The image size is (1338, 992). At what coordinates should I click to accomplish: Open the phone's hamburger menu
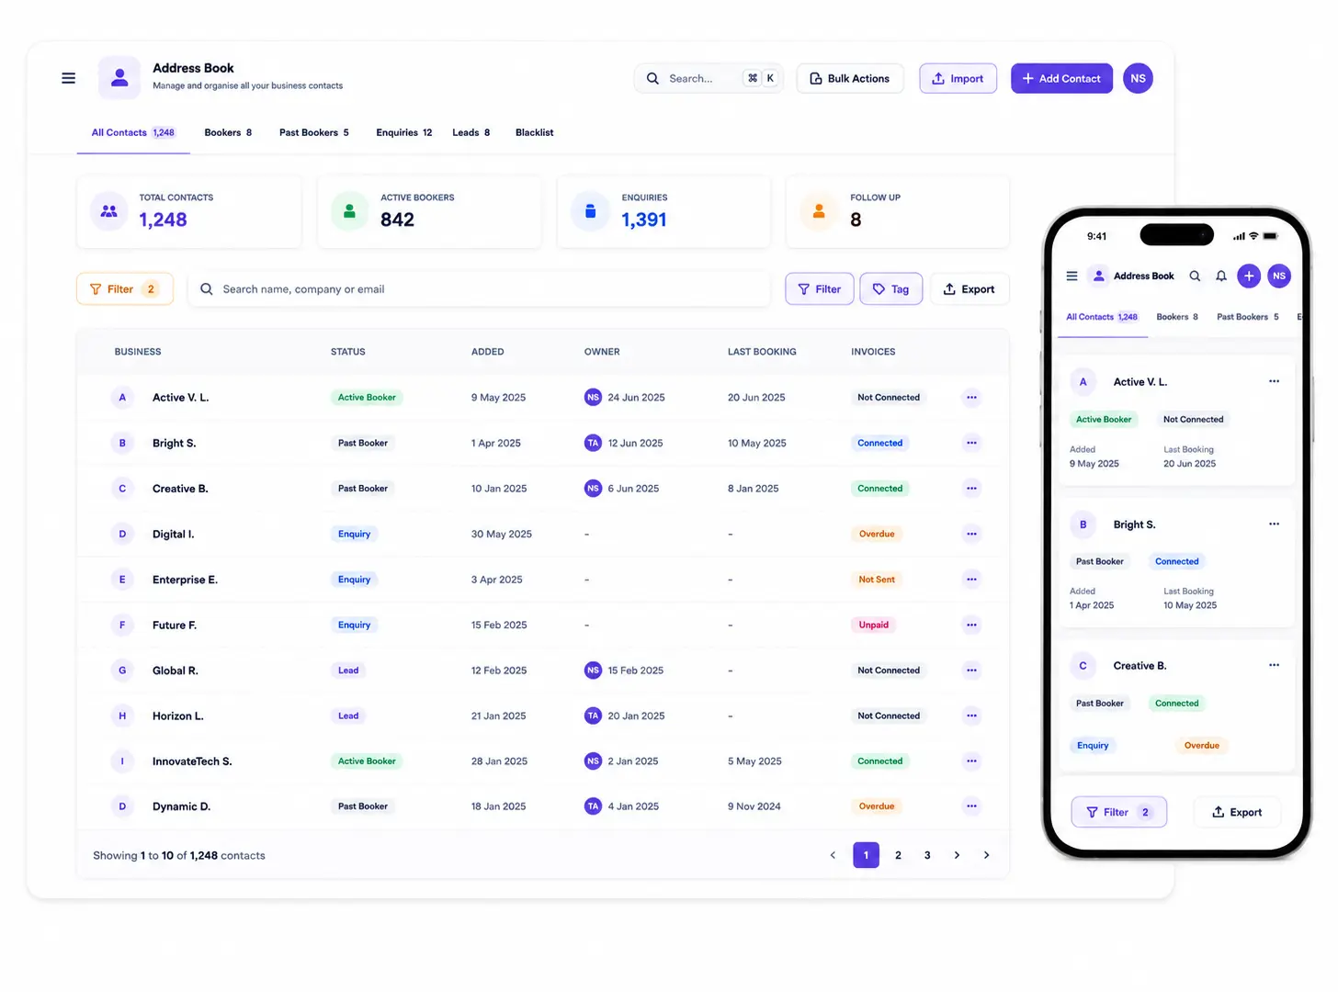point(1072,276)
